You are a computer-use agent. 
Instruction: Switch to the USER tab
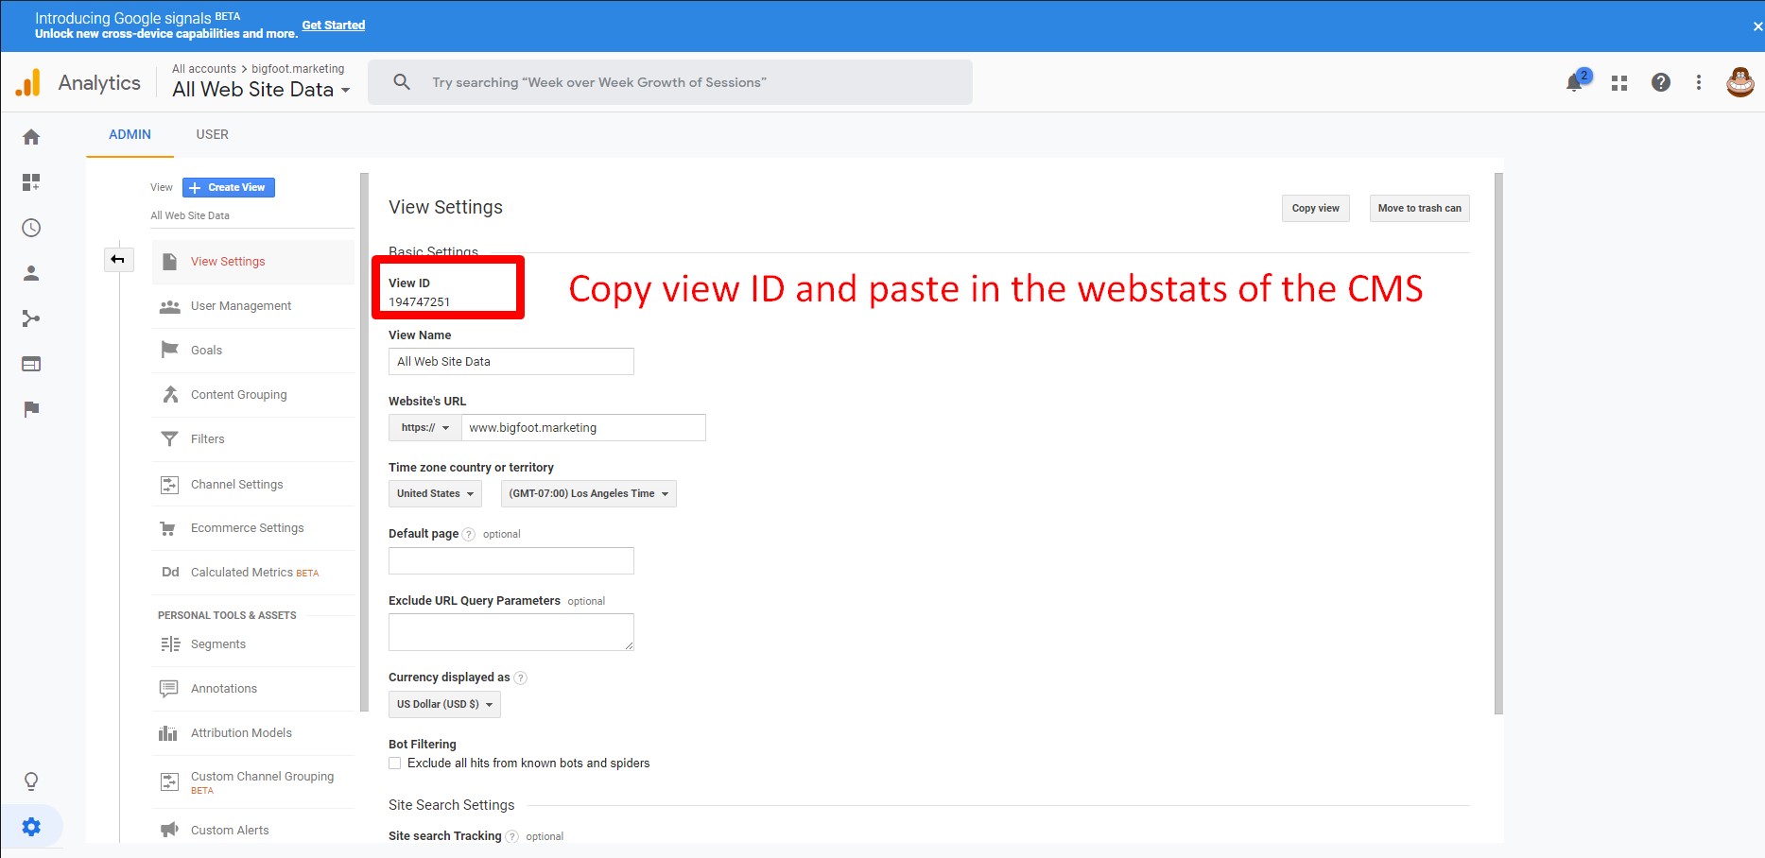tap(212, 134)
